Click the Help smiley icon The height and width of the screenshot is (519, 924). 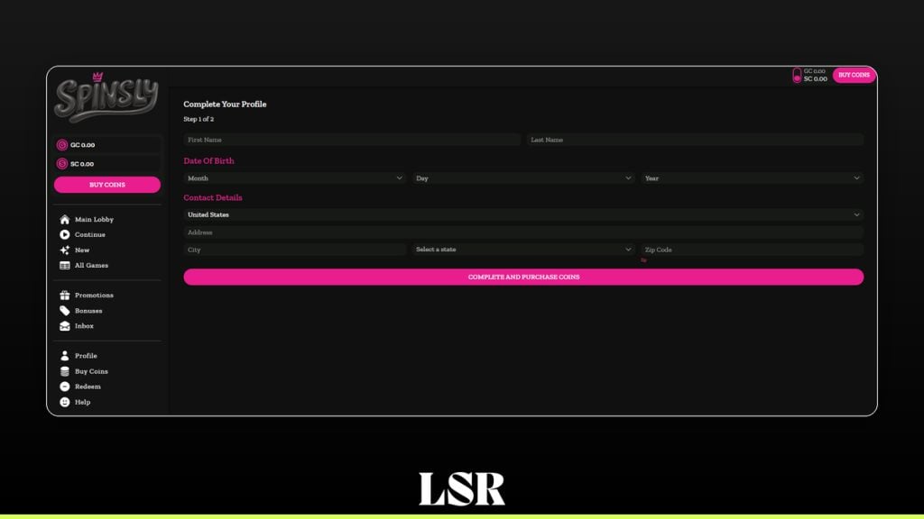(x=65, y=402)
